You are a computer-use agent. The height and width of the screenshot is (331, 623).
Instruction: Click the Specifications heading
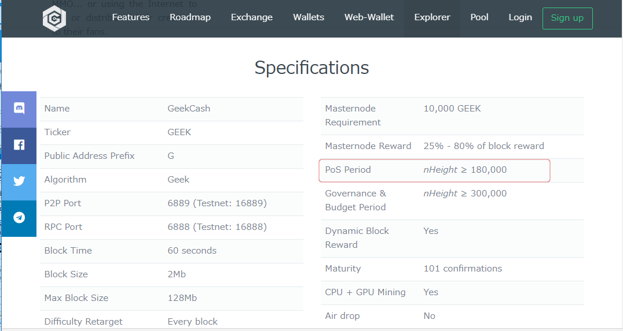311,68
